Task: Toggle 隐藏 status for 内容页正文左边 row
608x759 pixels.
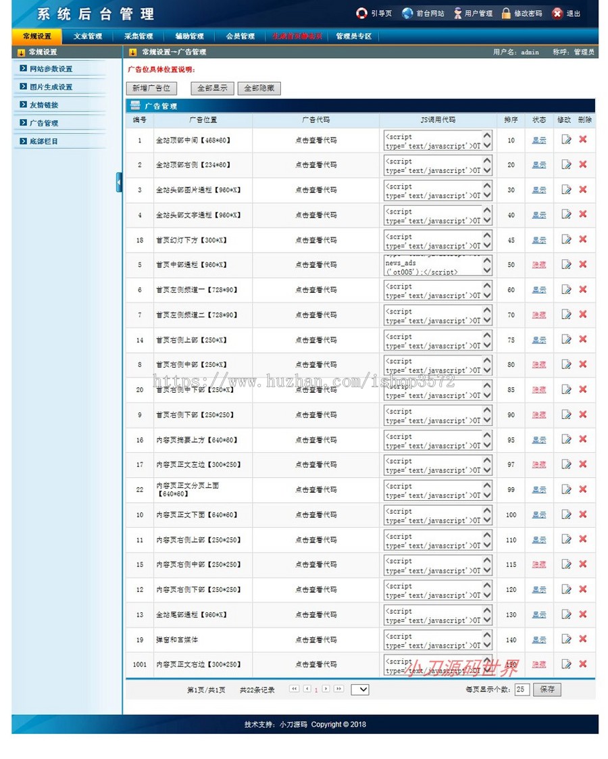Action: tap(539, 465)
